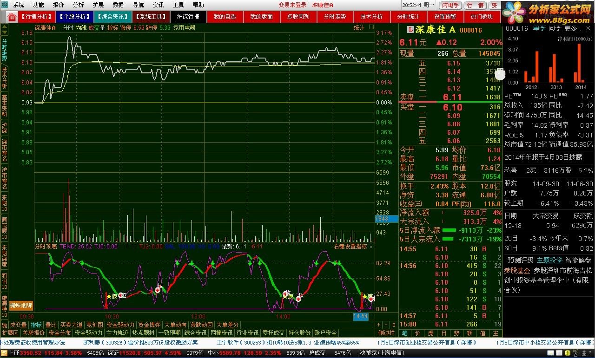Open the 资讯 menu
This screenshot has height=358, width=595.
[x=158, y=5]
